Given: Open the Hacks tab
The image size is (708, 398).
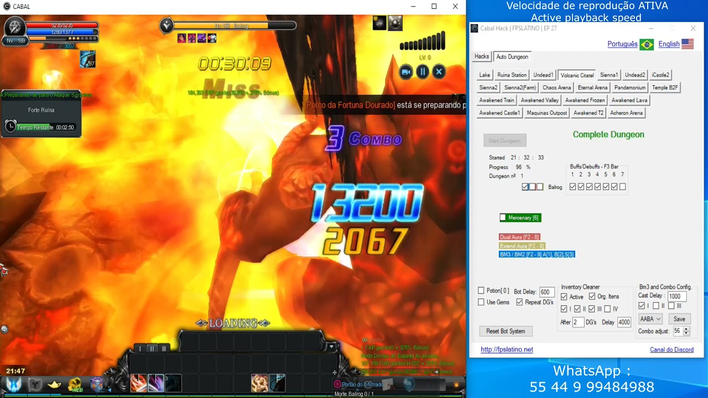Looking at the screenshot, I should [x=482, y=56].
